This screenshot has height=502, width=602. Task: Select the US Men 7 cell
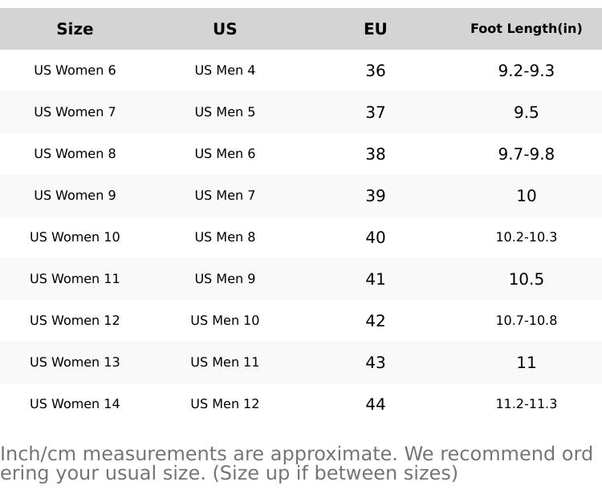[225, 196]
